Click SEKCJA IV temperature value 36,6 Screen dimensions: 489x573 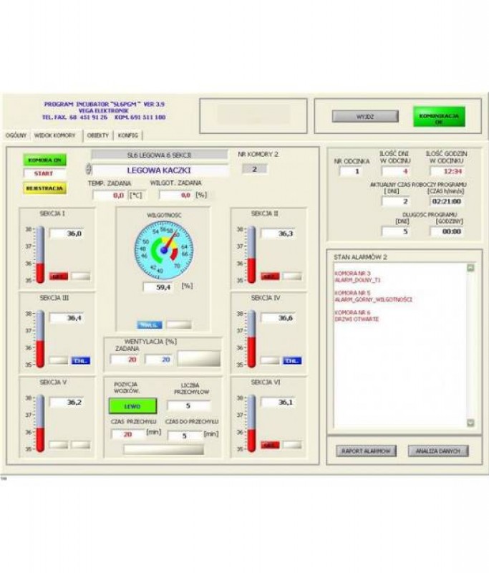tap(278, 318)
